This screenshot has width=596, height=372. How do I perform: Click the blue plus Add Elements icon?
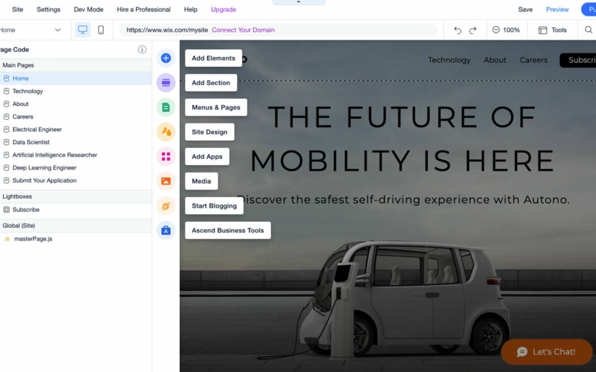coord(166,58)
